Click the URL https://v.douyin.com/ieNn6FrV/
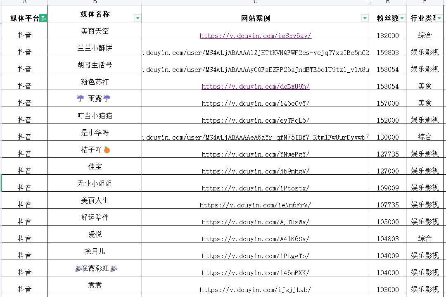 (x=256, y=205)
